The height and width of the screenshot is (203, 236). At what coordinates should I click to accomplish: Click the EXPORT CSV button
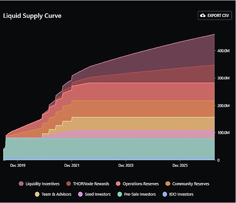pos(215,15)
